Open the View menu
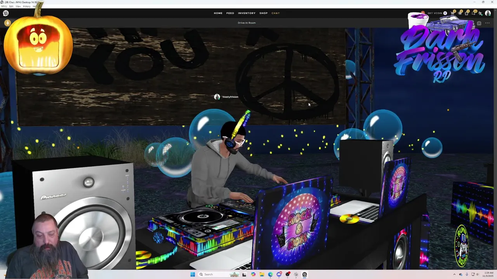This screenshot has width=497, height=279. tap(18, 6)
